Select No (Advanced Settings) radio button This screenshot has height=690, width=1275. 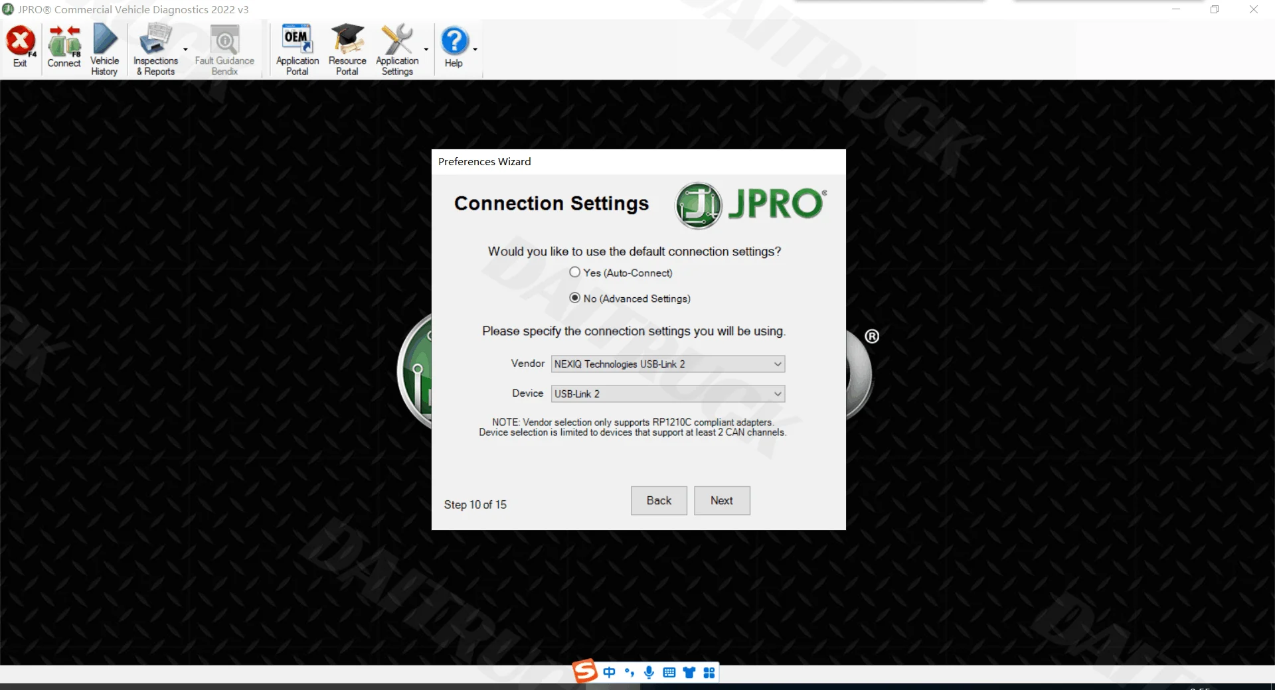(x=575, y=298)
